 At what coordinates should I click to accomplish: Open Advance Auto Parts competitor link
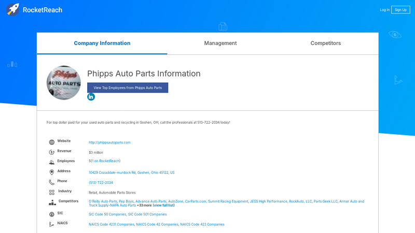click(x=151, y=201)
